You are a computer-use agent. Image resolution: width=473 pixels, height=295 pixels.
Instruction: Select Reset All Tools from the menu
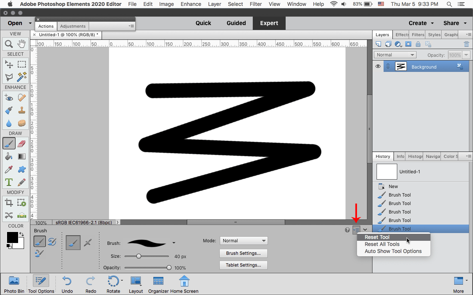click(382, 244)
